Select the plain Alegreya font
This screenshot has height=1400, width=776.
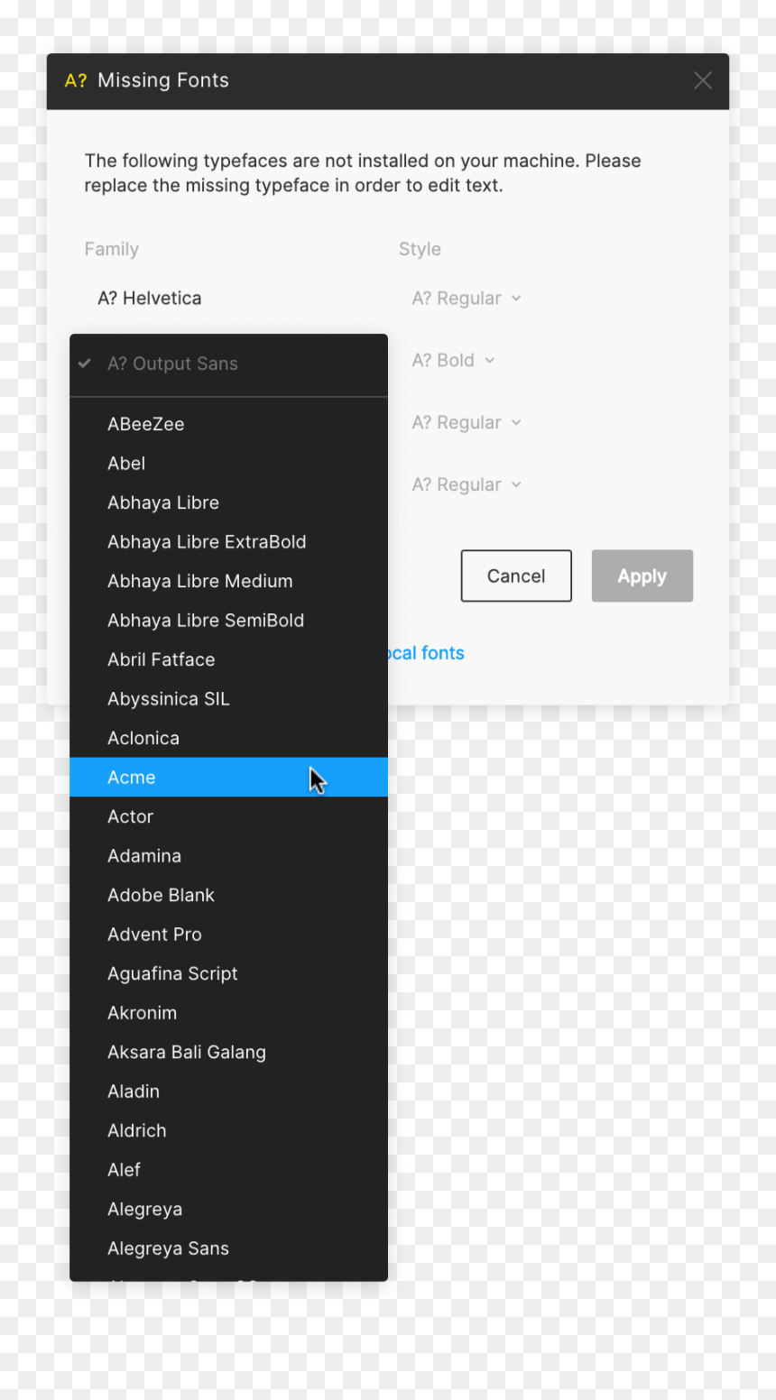tap(229, 1209)
